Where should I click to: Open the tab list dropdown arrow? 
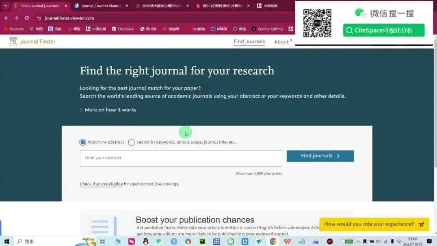[x=6, y=6]
